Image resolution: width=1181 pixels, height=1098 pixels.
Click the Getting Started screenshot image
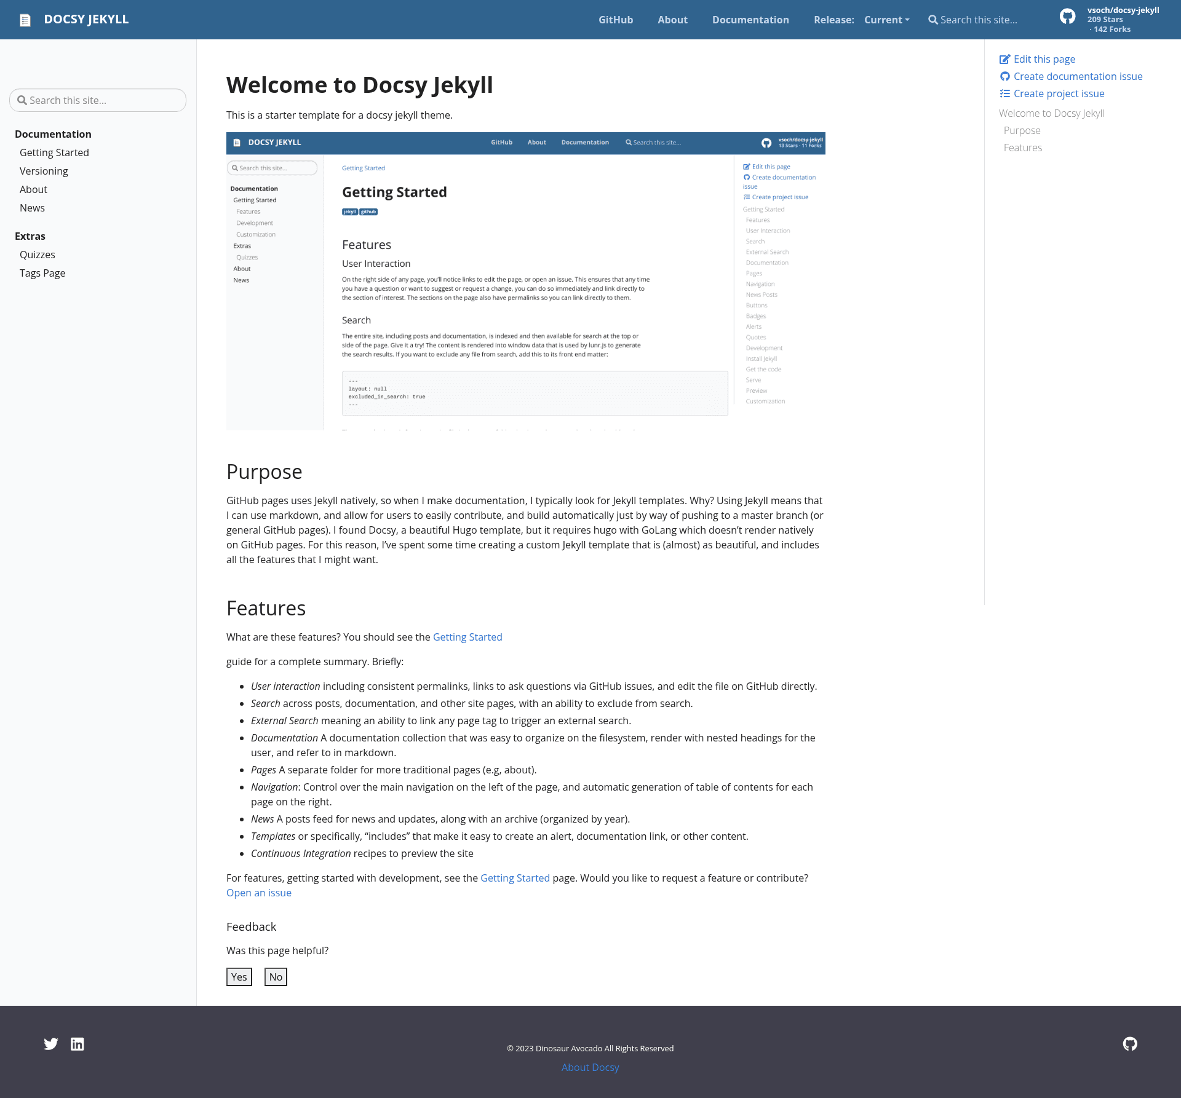526,281
